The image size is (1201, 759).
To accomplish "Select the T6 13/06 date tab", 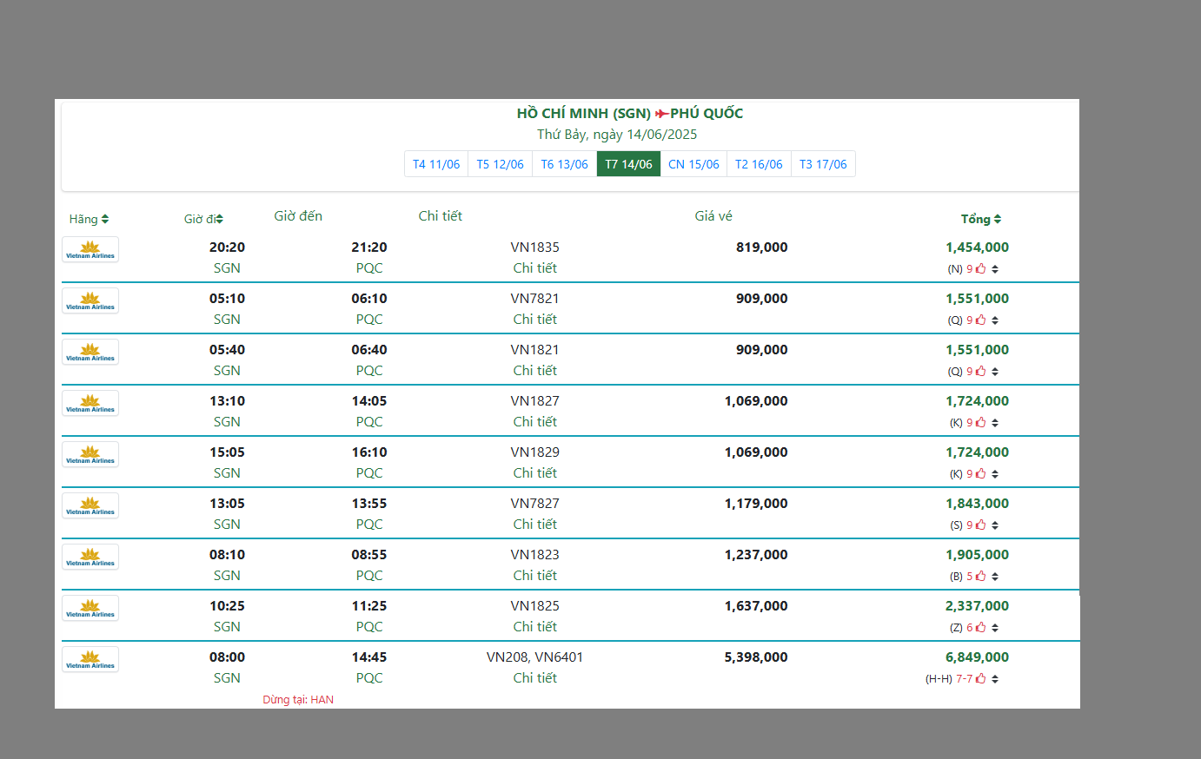I will [564, 164].
